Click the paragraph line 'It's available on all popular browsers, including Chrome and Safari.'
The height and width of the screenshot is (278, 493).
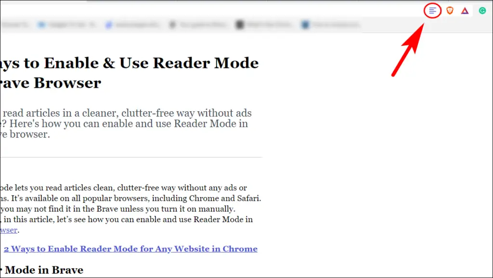tap(136, 199)
